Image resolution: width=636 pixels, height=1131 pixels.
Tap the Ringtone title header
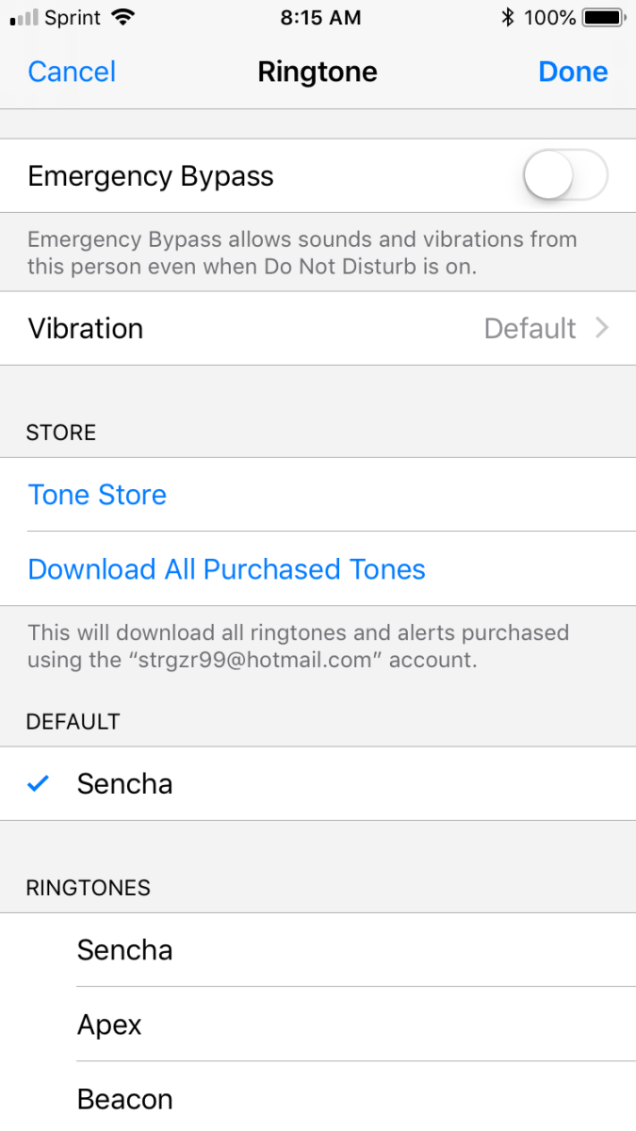318,72
